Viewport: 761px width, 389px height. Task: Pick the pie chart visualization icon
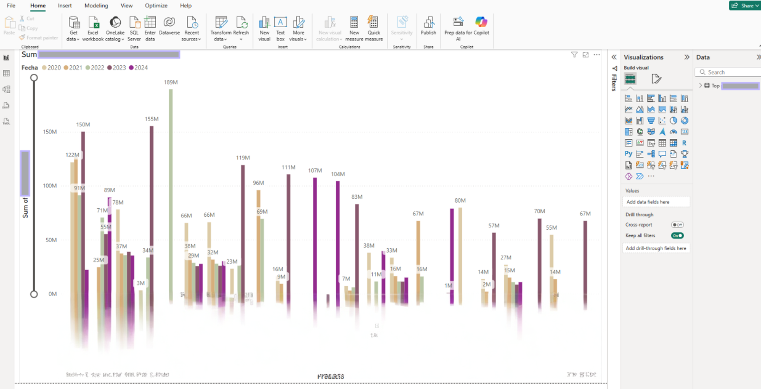point(673,121)
